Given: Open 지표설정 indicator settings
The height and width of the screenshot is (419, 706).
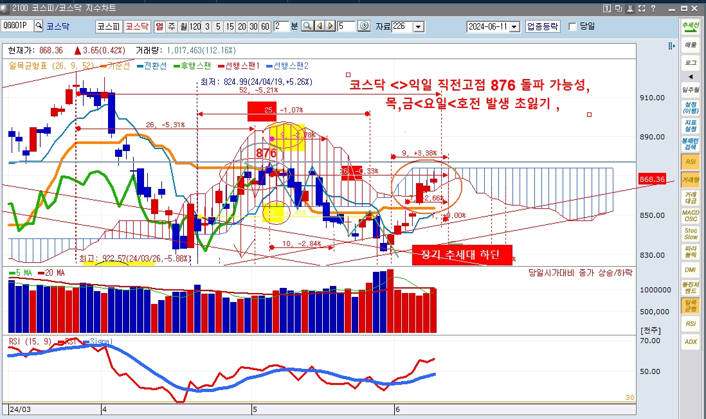Looking at the screenshot, I should [690, 125].
